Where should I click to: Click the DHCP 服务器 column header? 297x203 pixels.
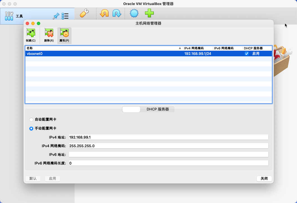tap(257, 48)
